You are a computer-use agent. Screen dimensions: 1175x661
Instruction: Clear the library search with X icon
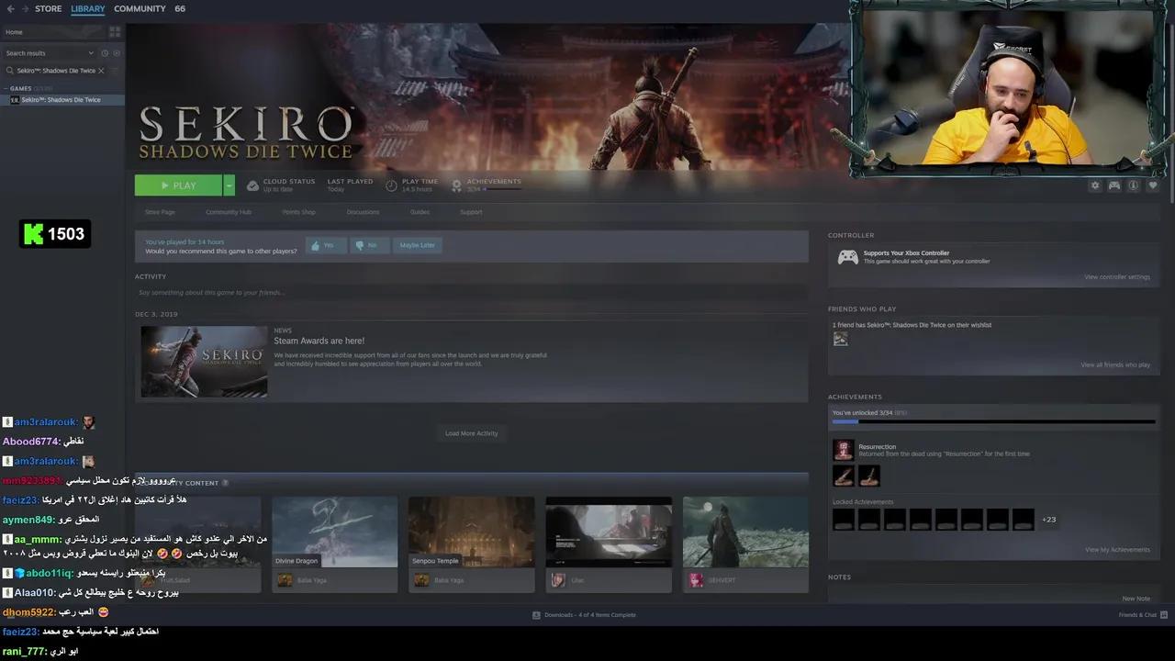pos(101,71)
